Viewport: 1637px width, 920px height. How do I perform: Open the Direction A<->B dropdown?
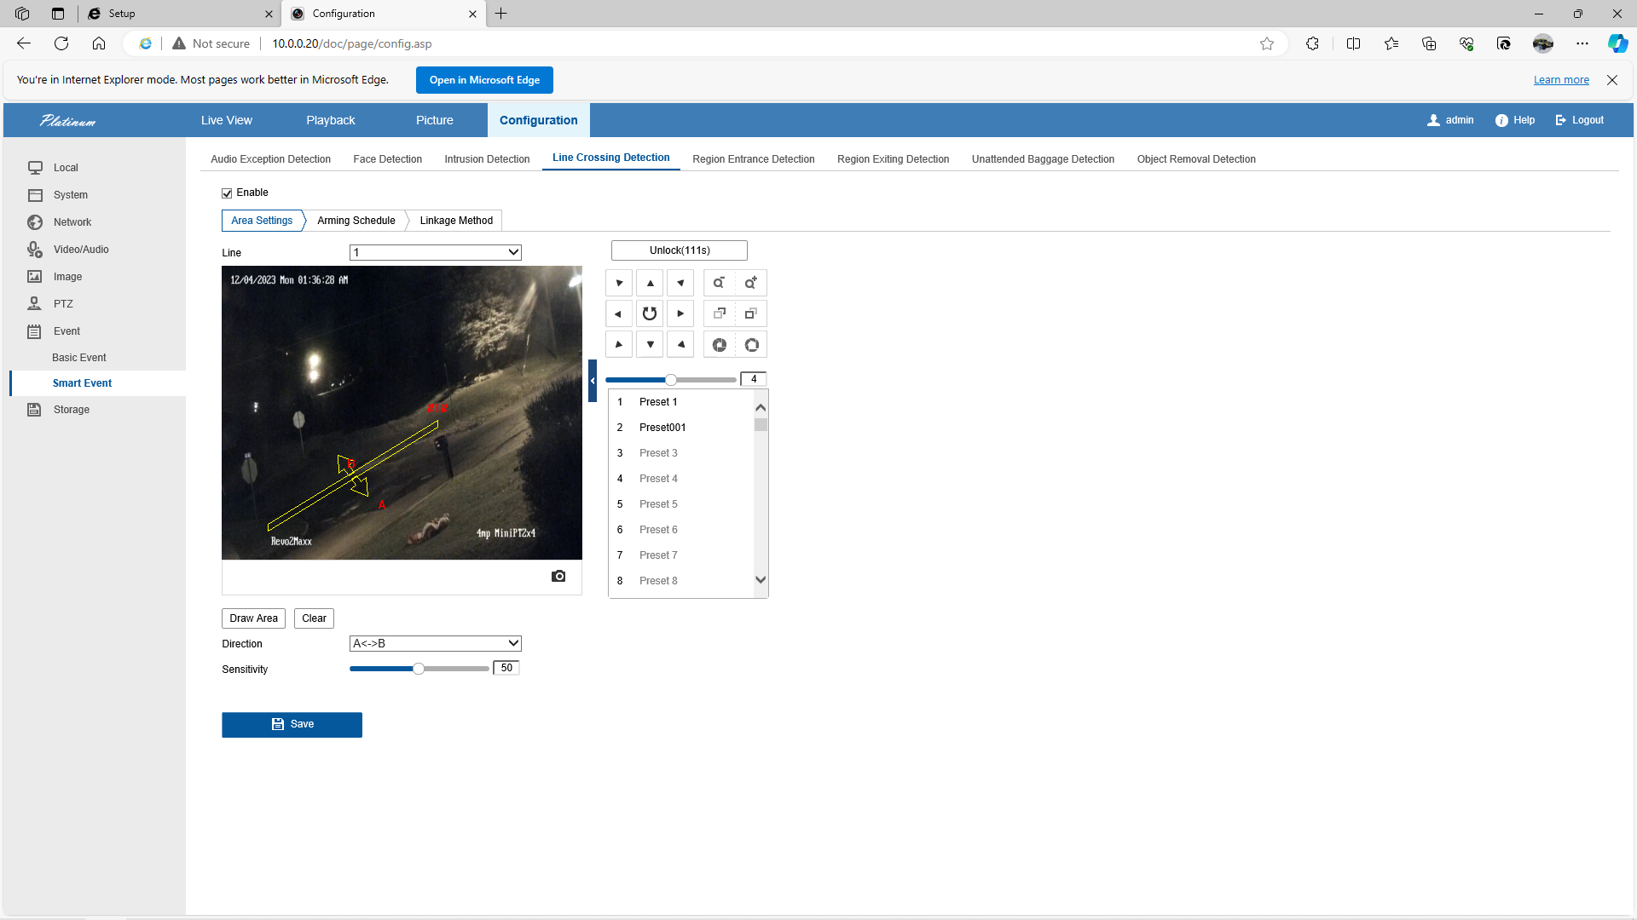[x=435, y=644]
